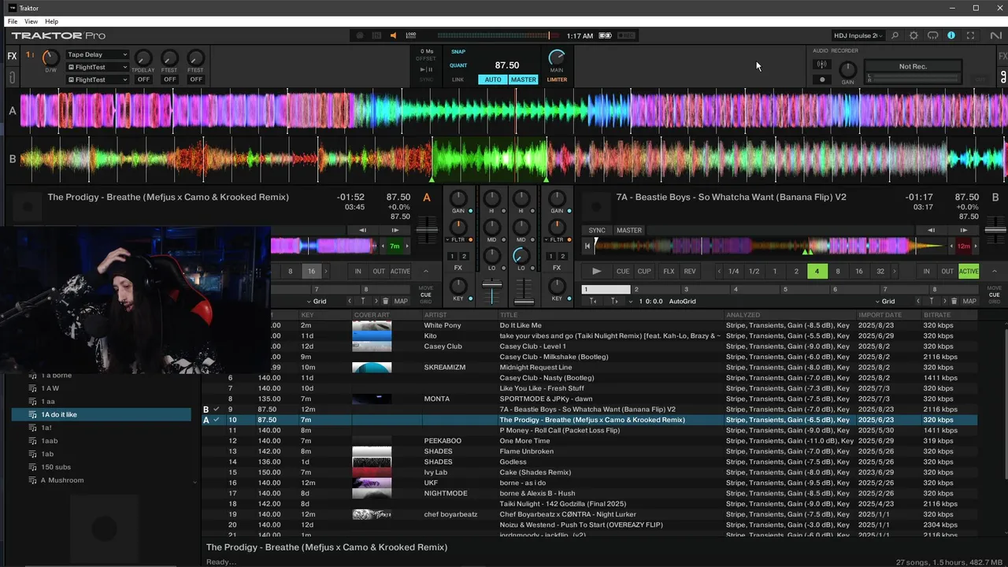This screenshot has height=567, width=1008.
Task: Nudge tempo bend backward on deck A
Action: pyautogui.click(x=363, y=230)
